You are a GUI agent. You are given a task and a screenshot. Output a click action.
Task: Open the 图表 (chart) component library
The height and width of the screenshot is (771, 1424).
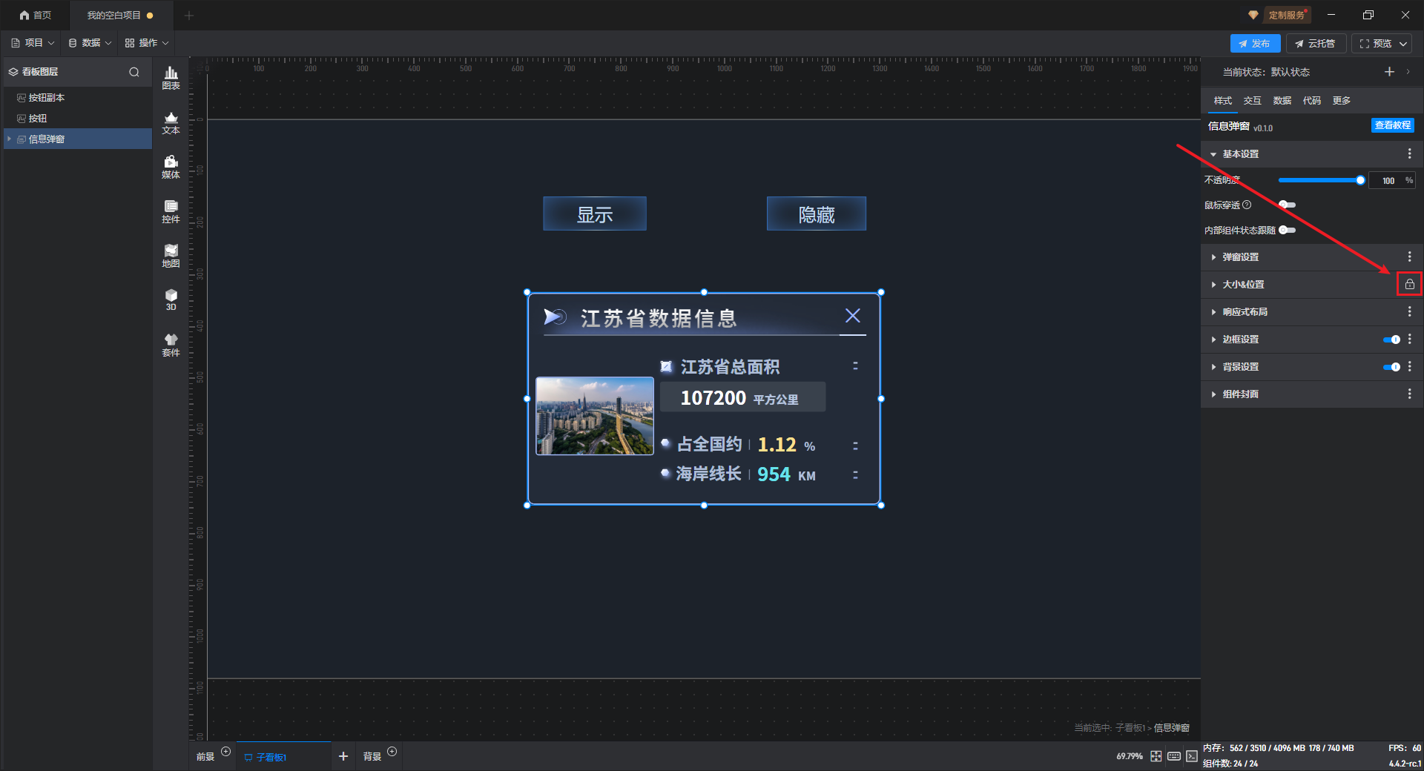171,78
